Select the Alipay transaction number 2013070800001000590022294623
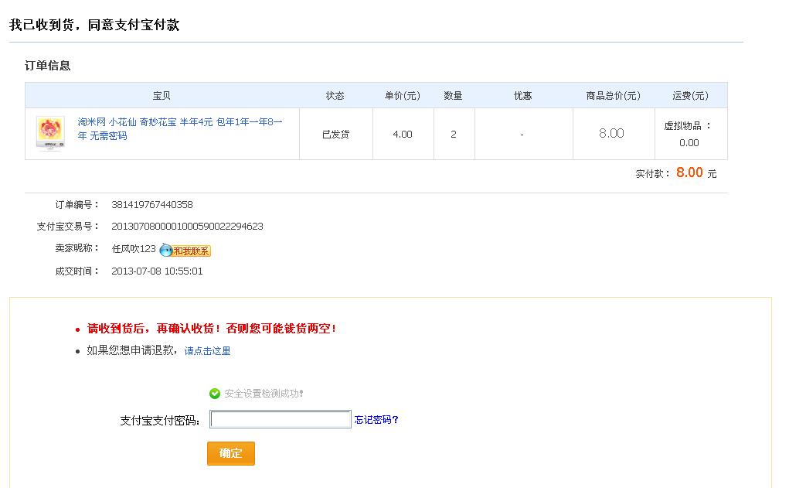This screenshot has height=488, width=806. (x=187, y=227)
